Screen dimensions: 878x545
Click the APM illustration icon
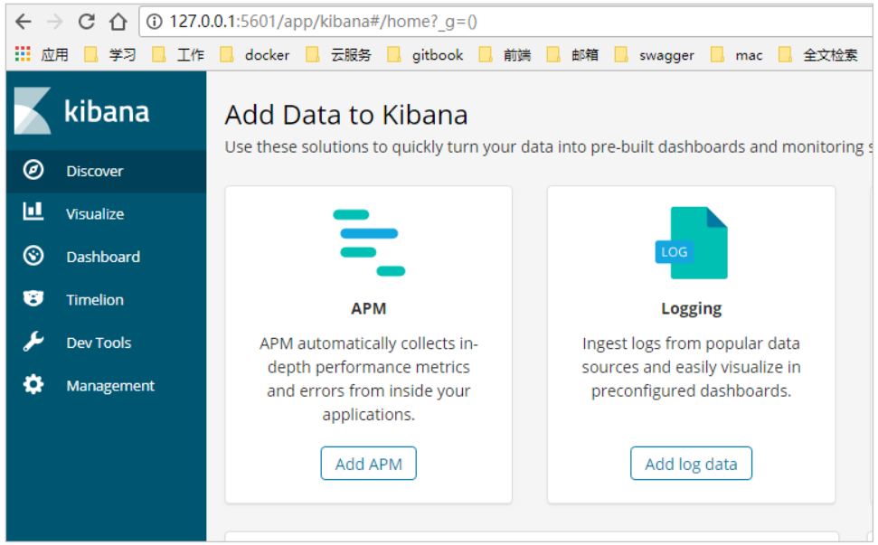(368, 242)
